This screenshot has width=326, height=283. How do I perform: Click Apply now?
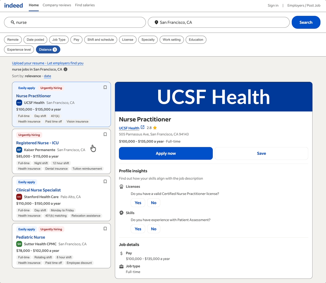[166, 153]
